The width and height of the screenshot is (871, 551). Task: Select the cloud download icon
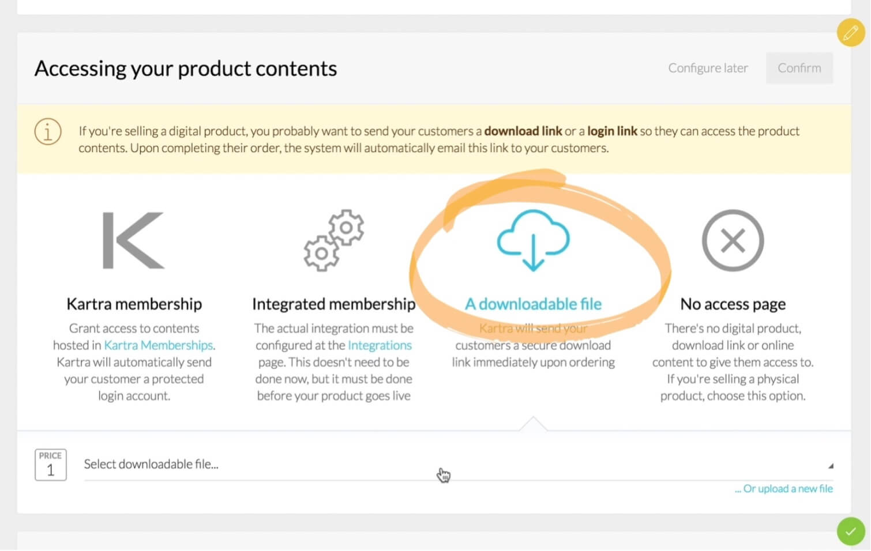click(x=534, y=240)
